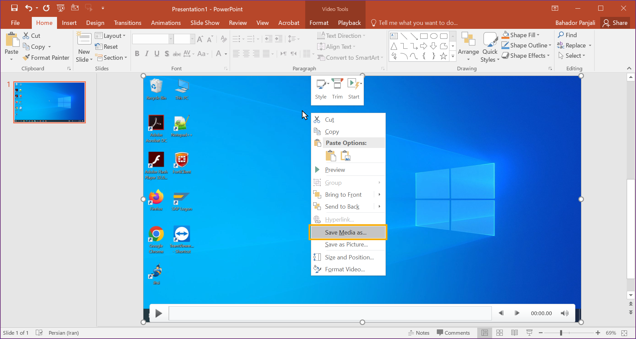Increase font size icon

coord(200,39)
